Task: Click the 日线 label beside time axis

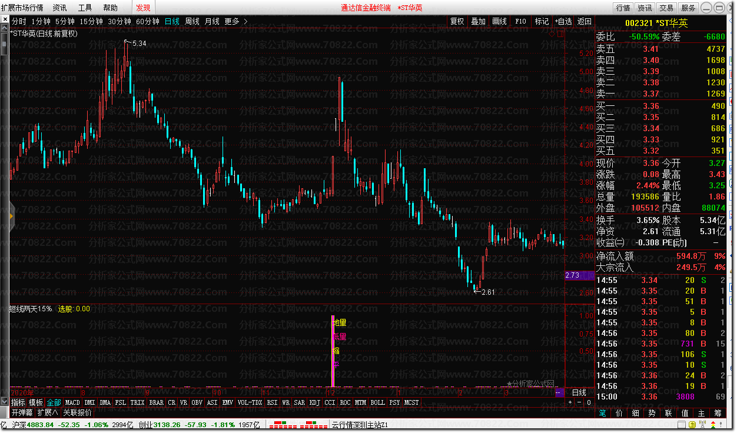Action: click(579, 392)
